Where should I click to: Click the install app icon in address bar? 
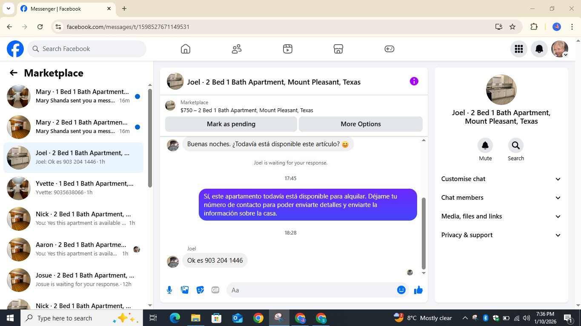tap(499, 27)
